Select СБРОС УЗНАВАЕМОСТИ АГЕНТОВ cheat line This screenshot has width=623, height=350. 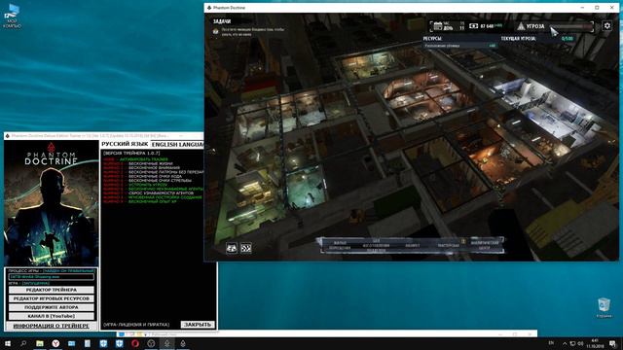(x=148, y=192)
